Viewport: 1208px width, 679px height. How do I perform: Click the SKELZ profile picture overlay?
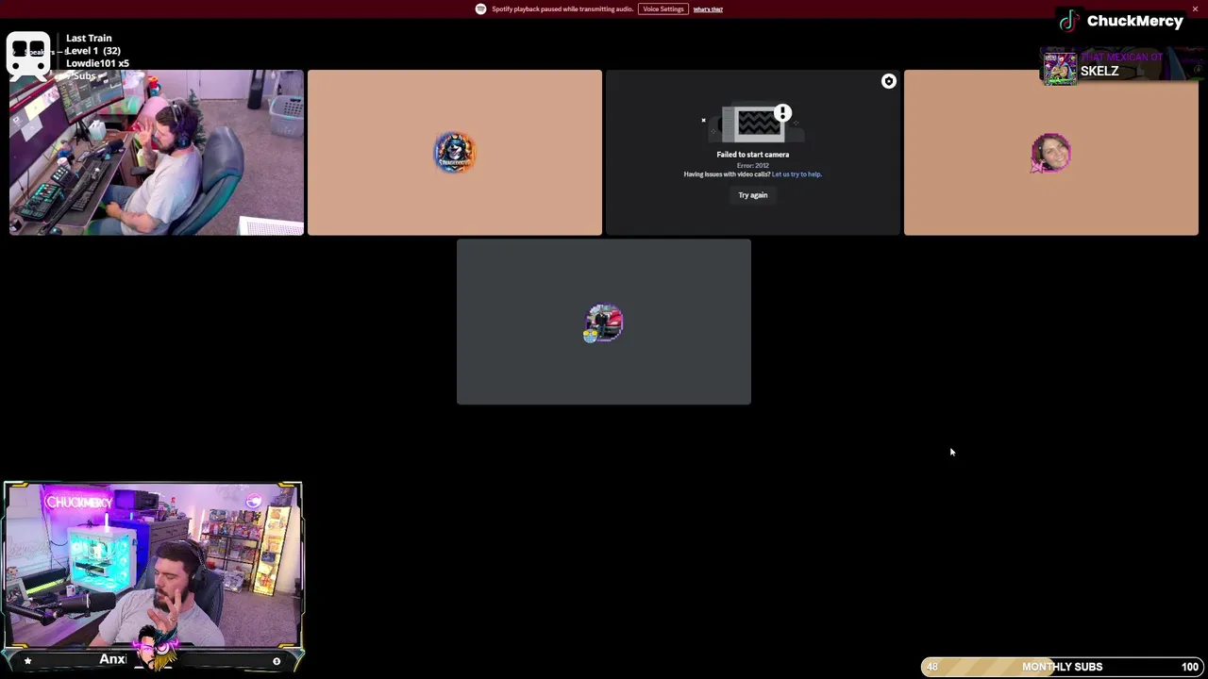point(1059,69)
